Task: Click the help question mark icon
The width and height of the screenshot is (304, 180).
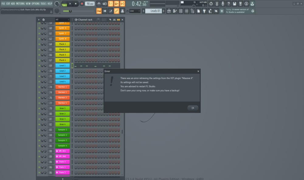Action: [229, 4]
